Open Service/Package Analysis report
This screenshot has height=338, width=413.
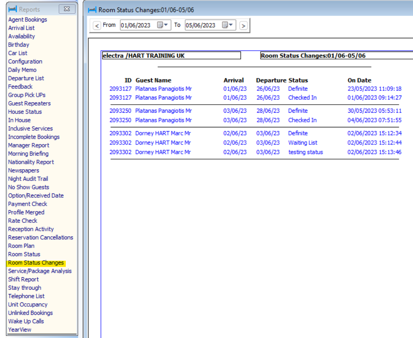pos(40,271)
